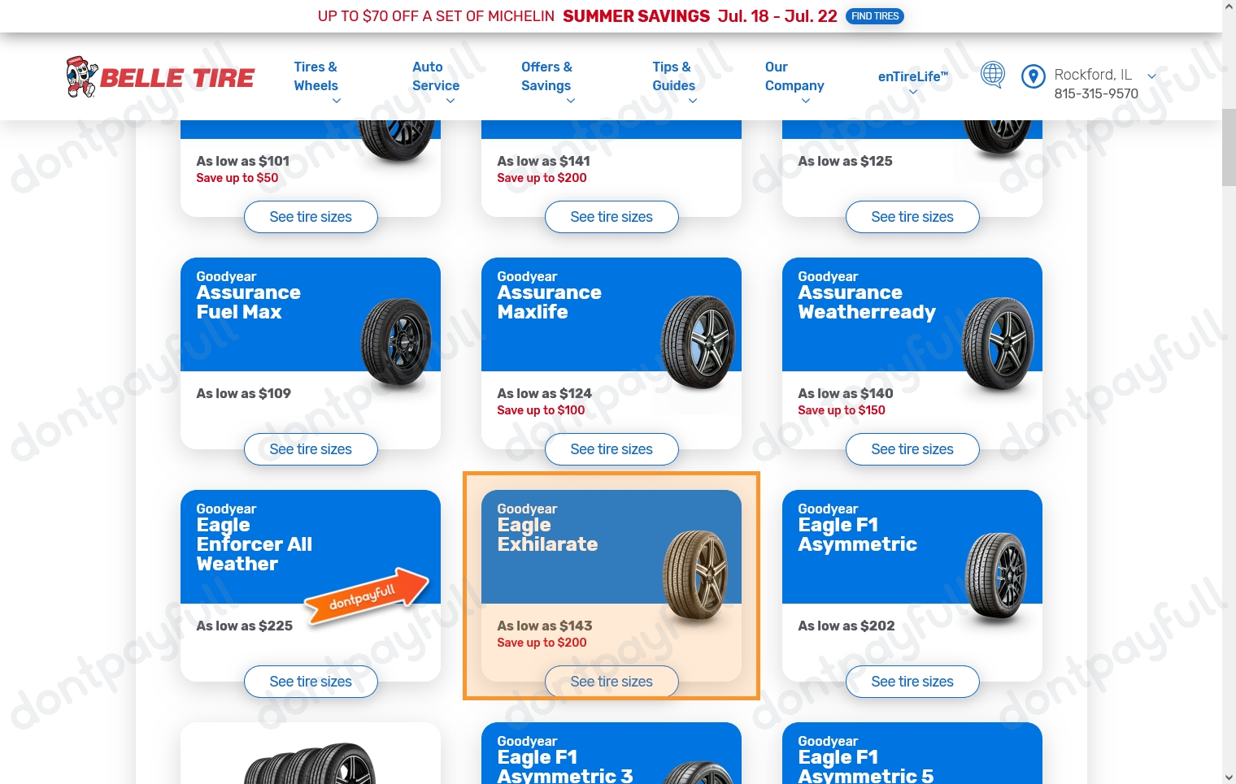Open the Tips & Guides menu
This screenshot has height=784, width=1236.
[673, 84]
